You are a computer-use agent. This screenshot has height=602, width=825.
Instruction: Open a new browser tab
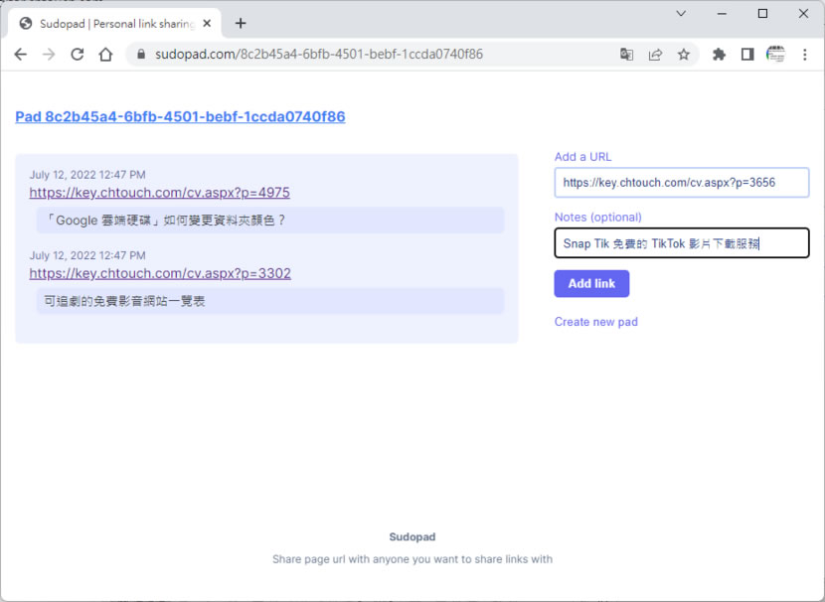(x=241, y=23)
